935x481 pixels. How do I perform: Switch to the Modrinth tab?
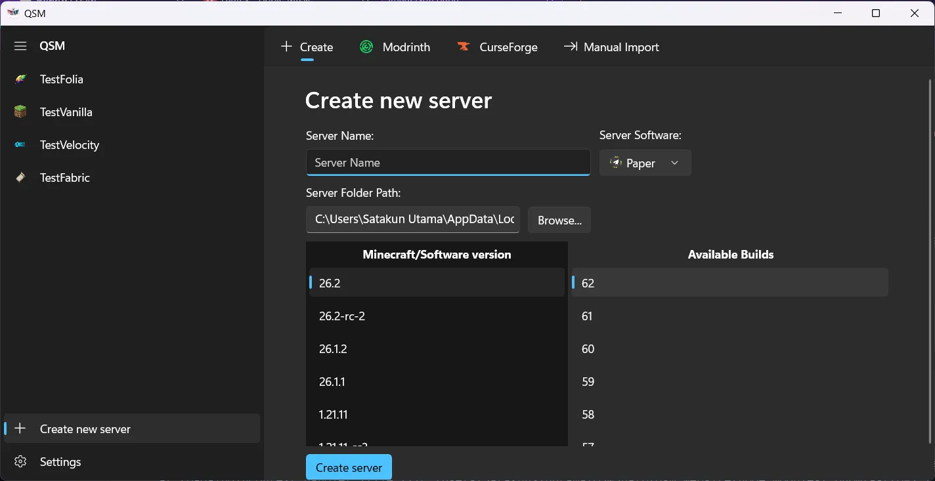tap(395, 47)
